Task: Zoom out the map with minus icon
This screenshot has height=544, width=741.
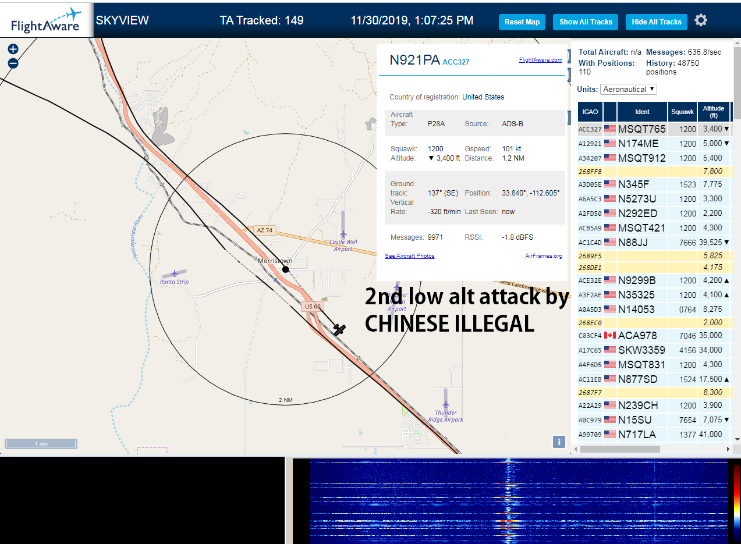Action: 13,63
